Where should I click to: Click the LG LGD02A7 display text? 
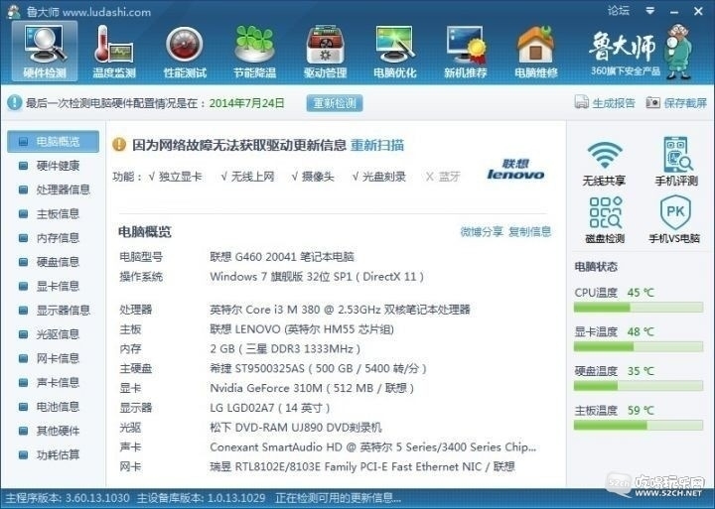click(x=269, y=408)
